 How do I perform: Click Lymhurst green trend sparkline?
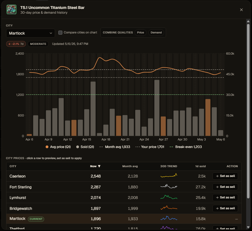[169, 197]
